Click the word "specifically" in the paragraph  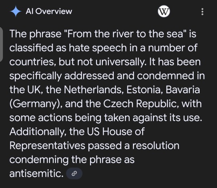coord(36,76)
